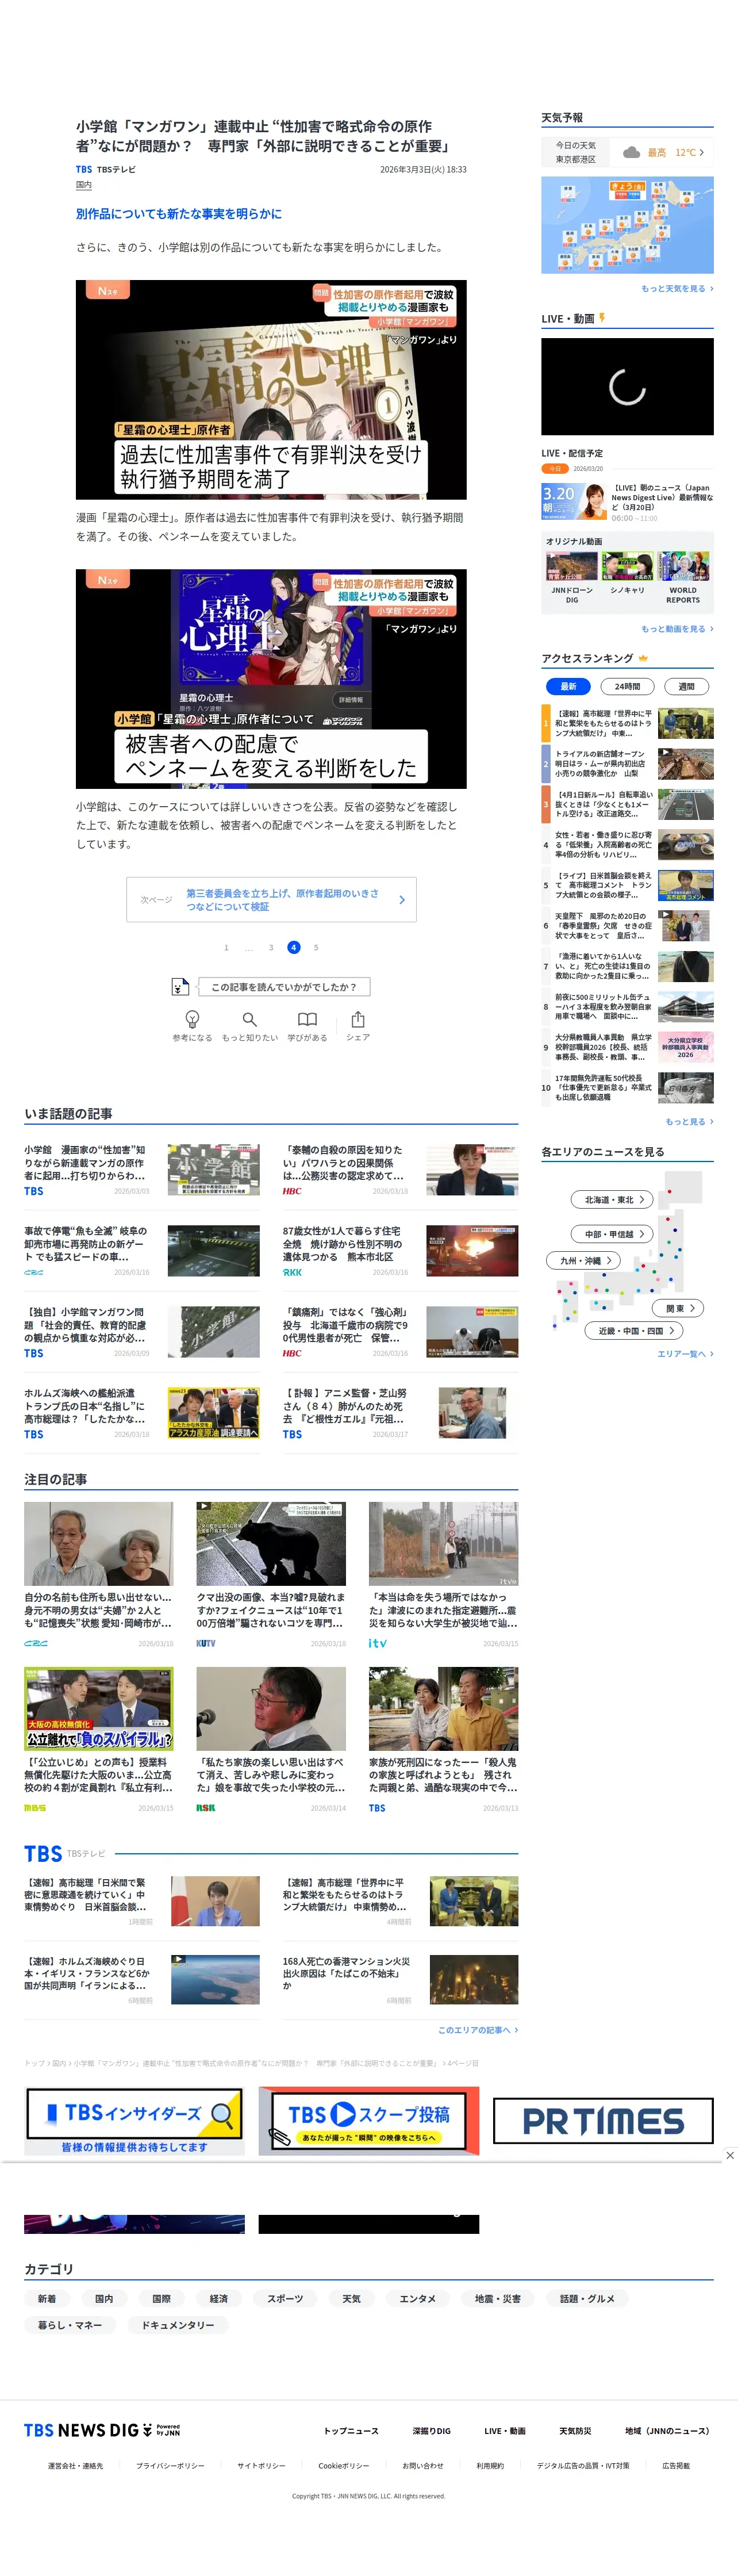Click the cloud weather icon for Tokyo

point(631,152)
